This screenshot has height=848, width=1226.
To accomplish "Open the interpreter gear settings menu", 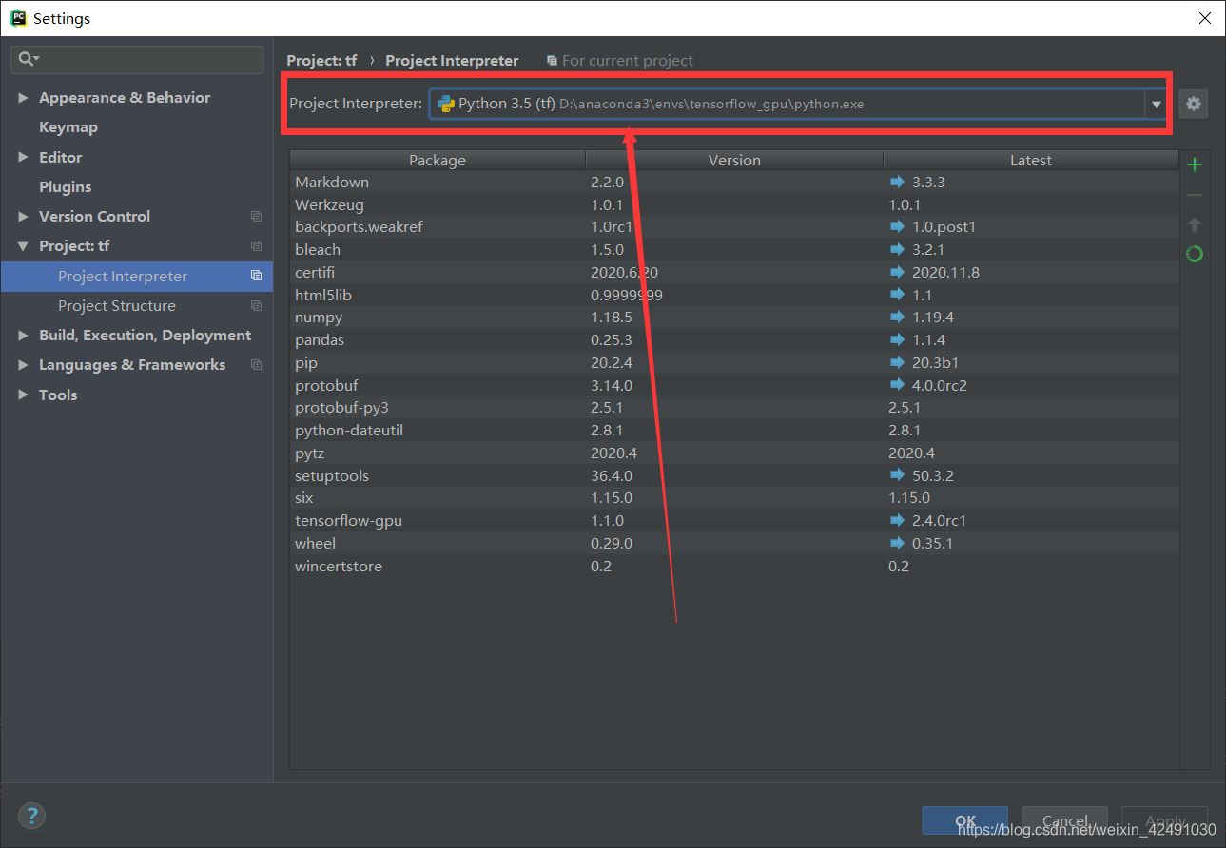I will pyautogui.click(x=1194, y=104).
